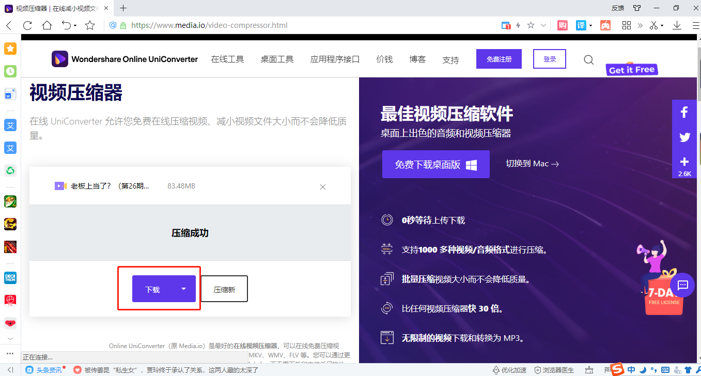Expand the download options arrow
Screen dimensions: 701x376
(183, 289)
